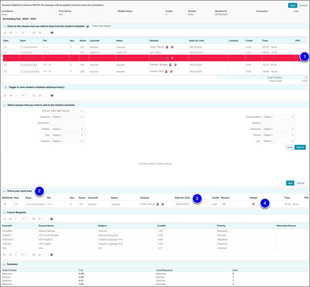Click student group icon in work area row
The height and width of the screenshot is (287, 310).
[x=163, y=204]
